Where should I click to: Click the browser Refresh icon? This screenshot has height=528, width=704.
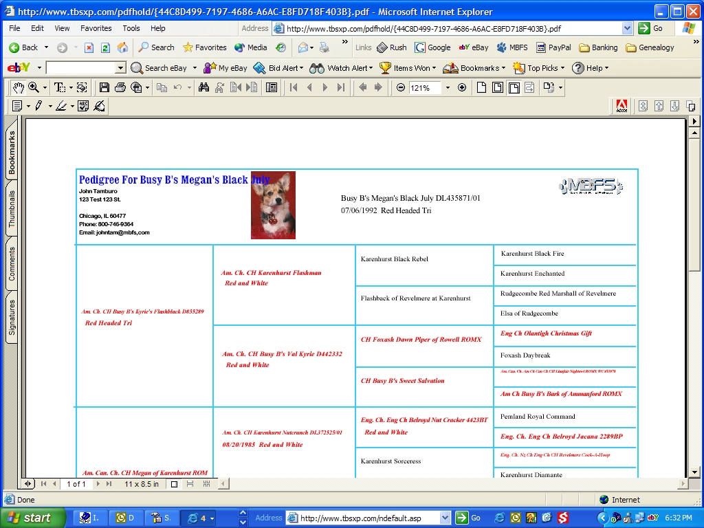(x=105, y=47)
